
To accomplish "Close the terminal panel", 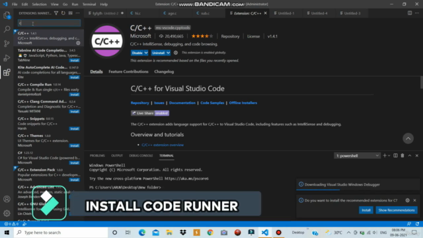I will pos(417,156).
